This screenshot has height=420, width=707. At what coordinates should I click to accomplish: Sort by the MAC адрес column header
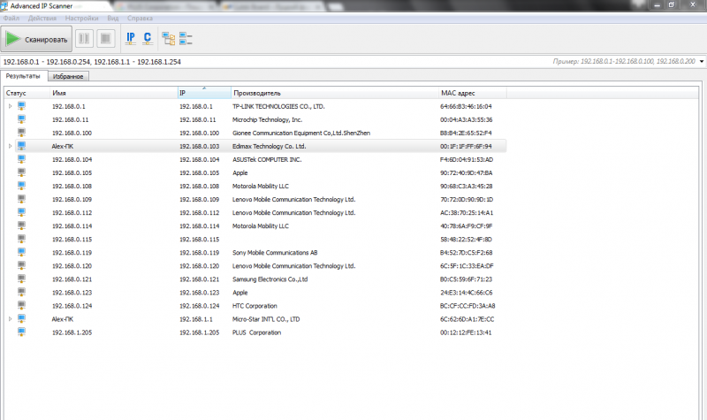click(460, 92)
